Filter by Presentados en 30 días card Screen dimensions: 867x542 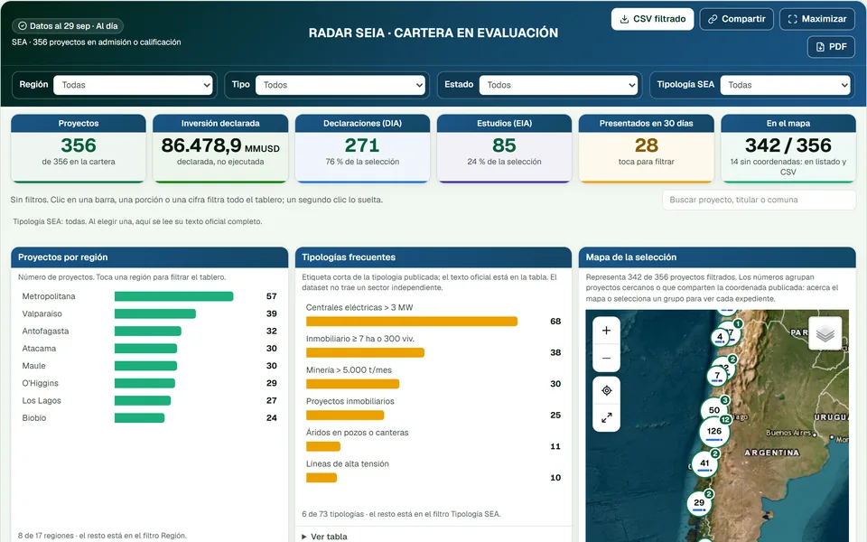pyautogui.click(x=646, y=148)
